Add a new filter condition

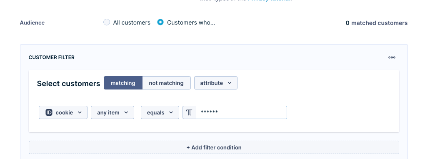click(214, 147)
